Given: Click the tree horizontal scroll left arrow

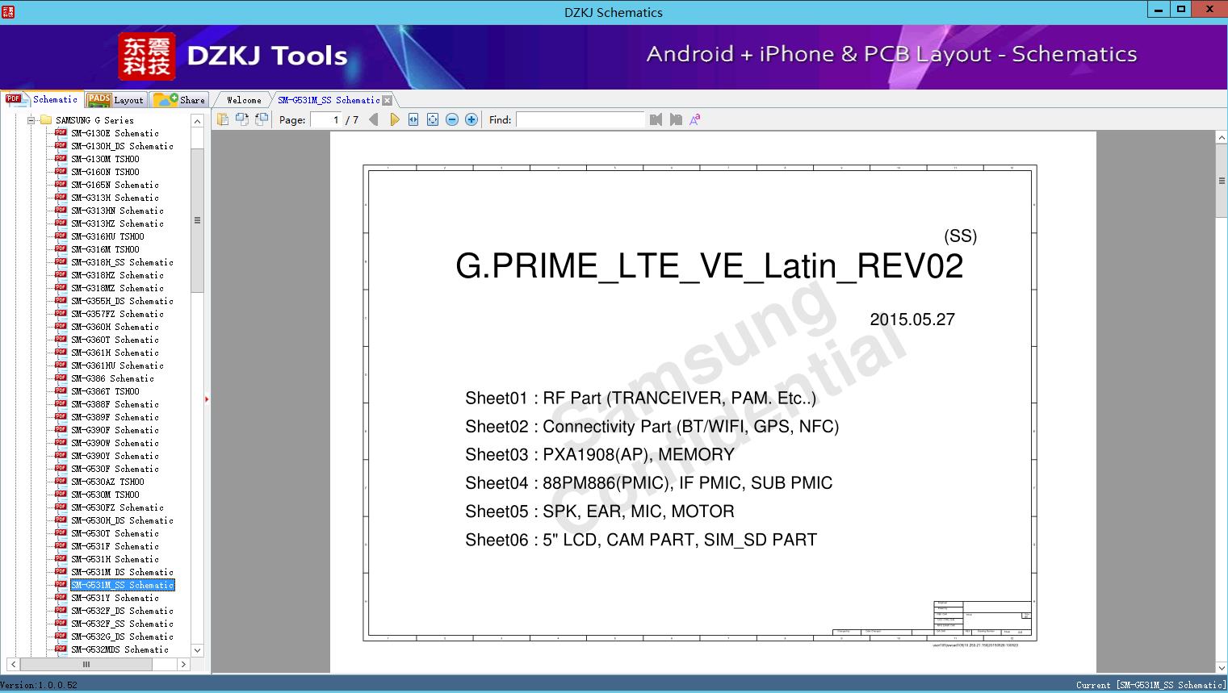Looking at the screenshot, I should (x=14, y=665).
